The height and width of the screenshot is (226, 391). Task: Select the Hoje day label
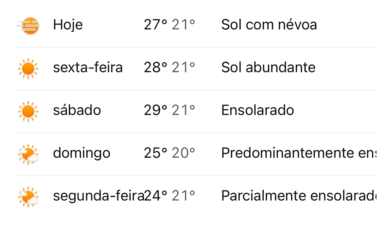(x=68, y=25)
